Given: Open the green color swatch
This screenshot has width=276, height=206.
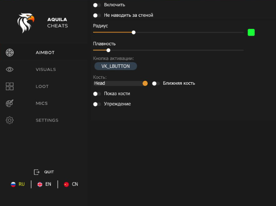Looking at the screenshot, I should (x=251, y=32).
